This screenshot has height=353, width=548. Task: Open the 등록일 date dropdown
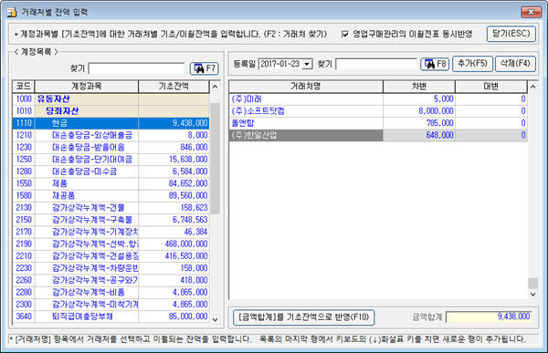(307, 64)
